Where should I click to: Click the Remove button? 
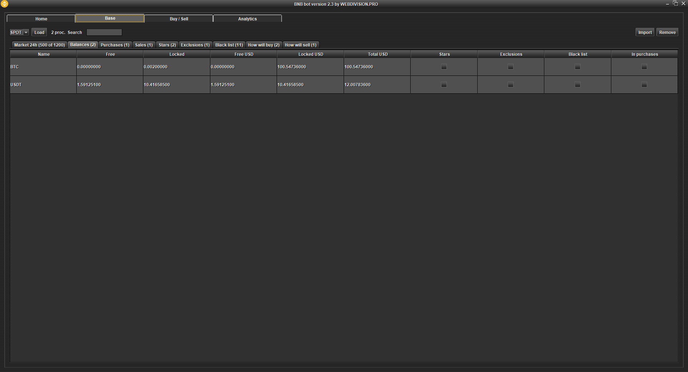coord(667,32)
